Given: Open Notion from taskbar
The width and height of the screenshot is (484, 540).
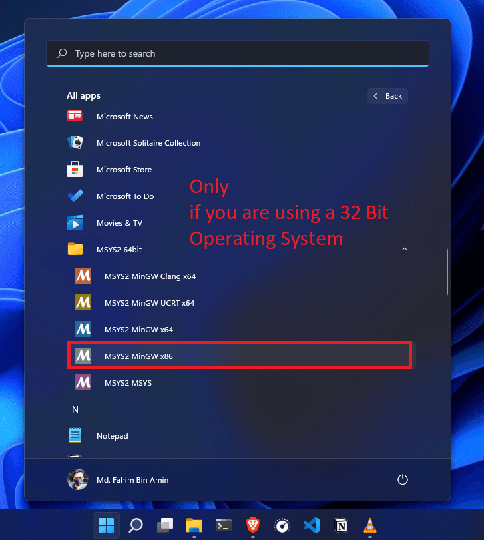Looking at the screenshot, I should tap(341, 525).
